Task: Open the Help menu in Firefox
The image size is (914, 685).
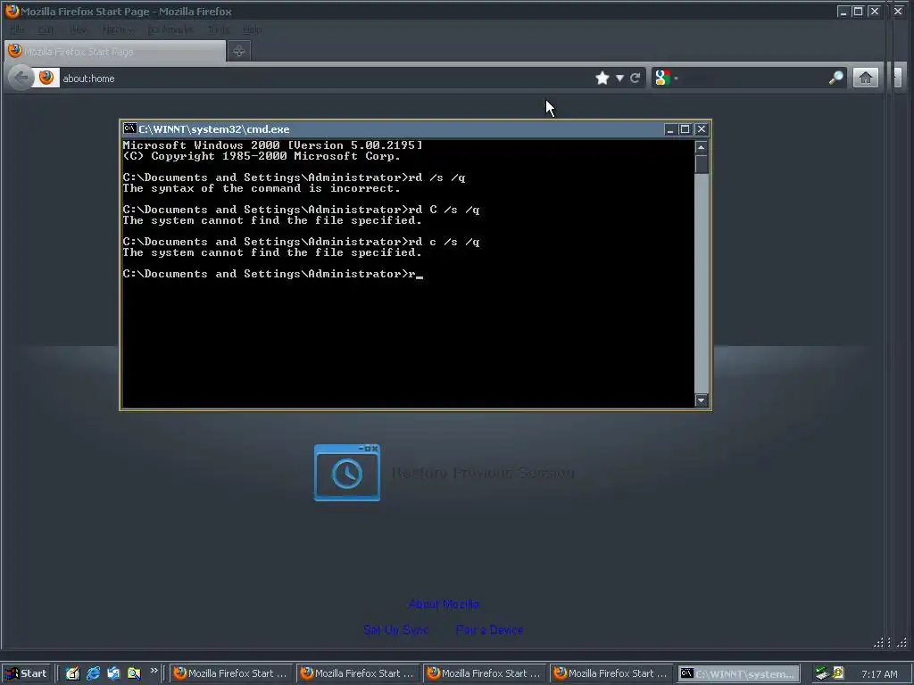Action: coord(252,29)
